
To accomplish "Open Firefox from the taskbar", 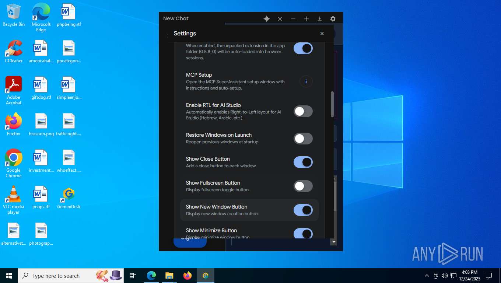I will point(188,276).
